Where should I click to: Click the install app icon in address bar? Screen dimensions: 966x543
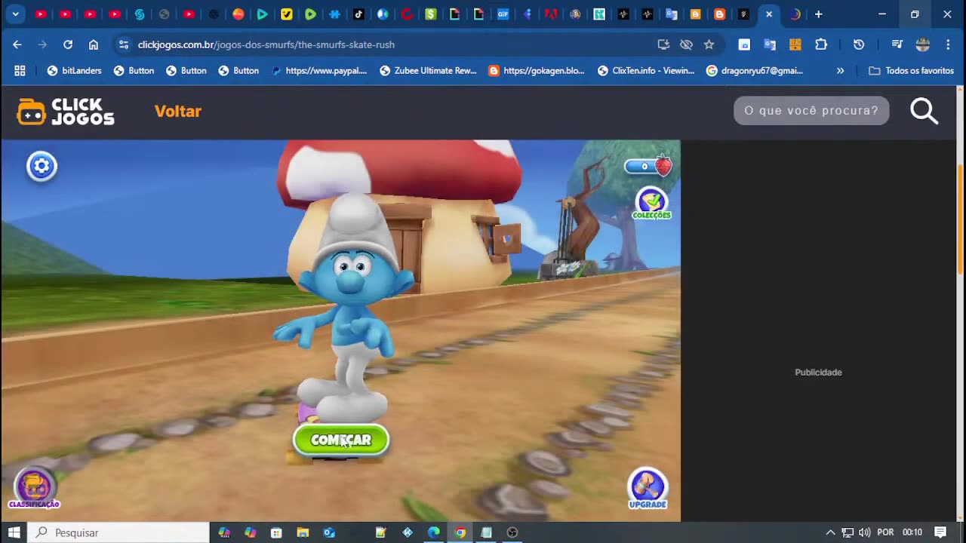click(x=663, y=44)
